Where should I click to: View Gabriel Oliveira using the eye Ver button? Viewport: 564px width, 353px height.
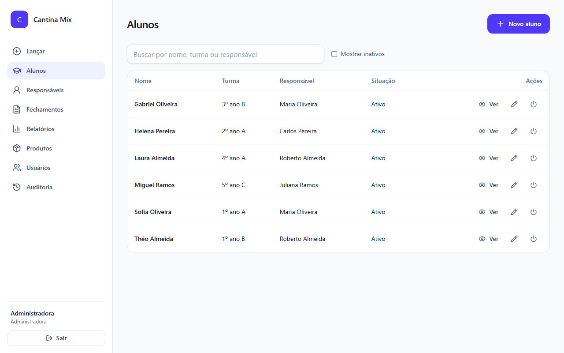coord(488,104)
